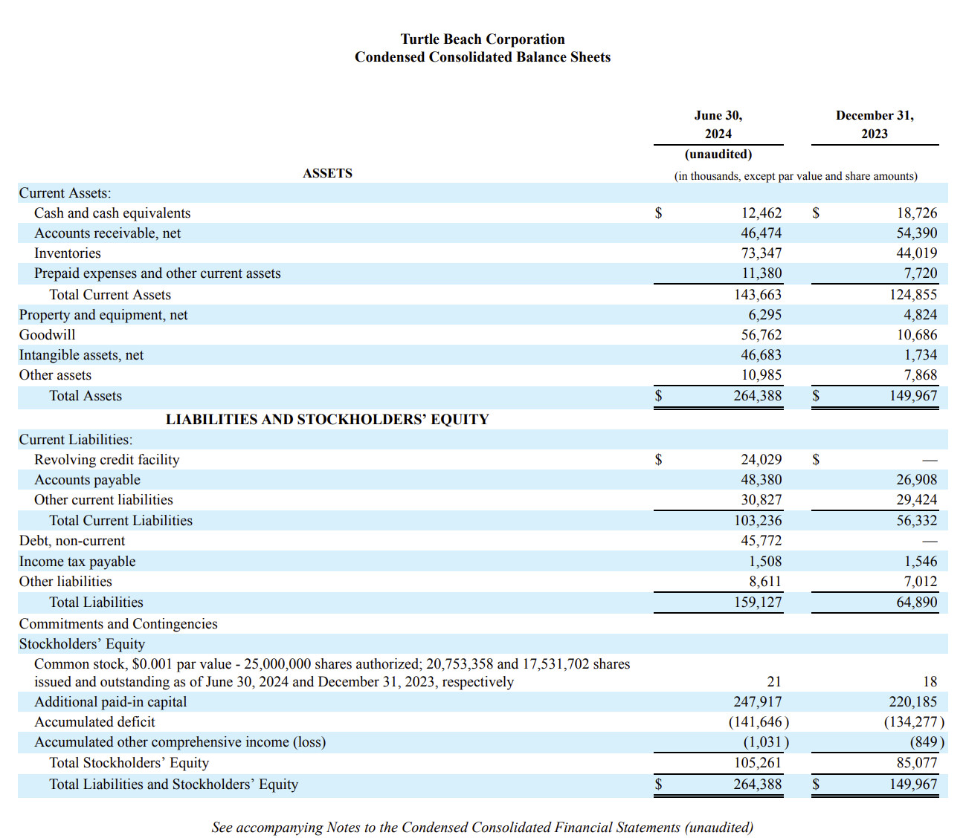This screenshot has width=966, height=838.
Task: Select other current liabilities value 30,827
Action: click(x=761, y=500)
